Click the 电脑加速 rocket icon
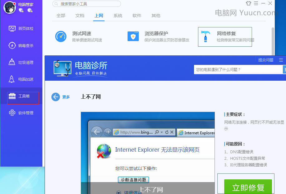 click(x=12, y=79)
